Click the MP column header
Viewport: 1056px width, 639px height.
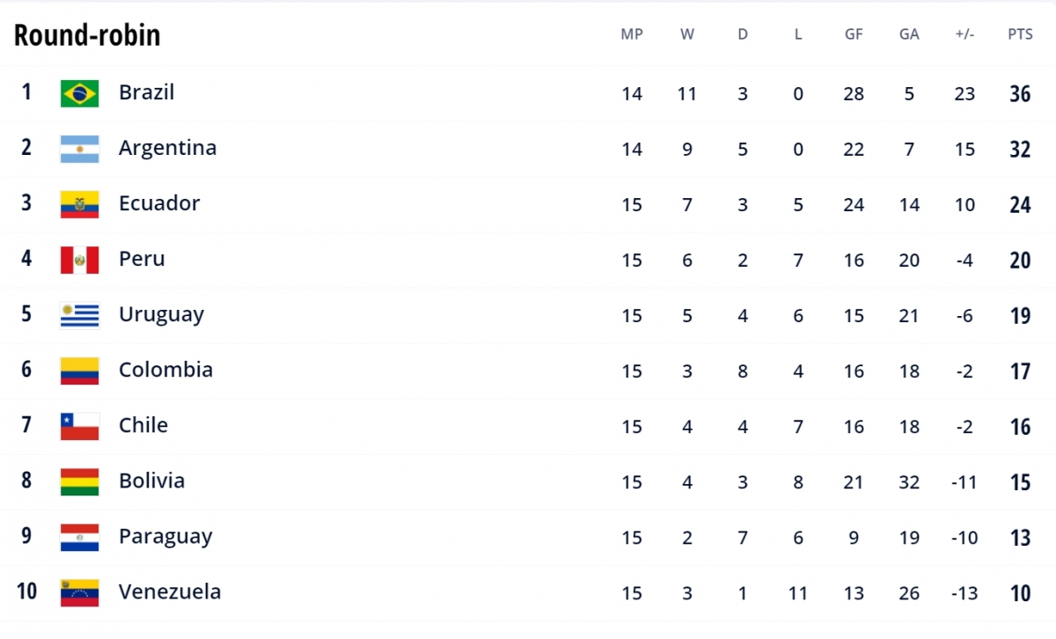(632, 34)
